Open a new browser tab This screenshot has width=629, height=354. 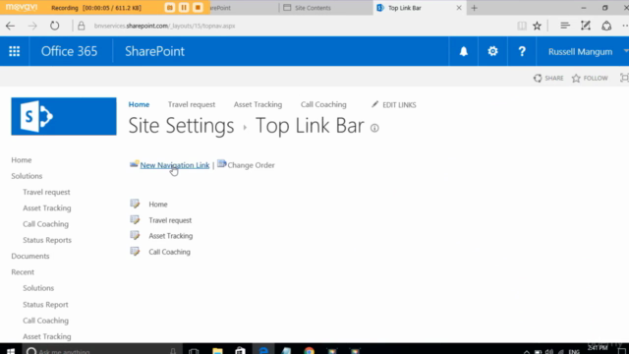(x=474, y=8)
